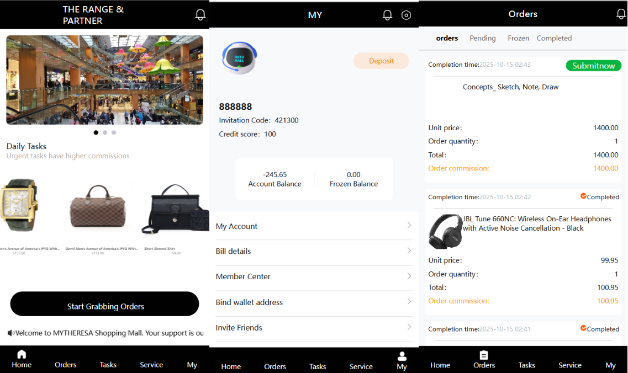Tap Completed status on the 02:42 order
Image resolution: width=628 pixels, height=373 pixels.
(600, 196)
